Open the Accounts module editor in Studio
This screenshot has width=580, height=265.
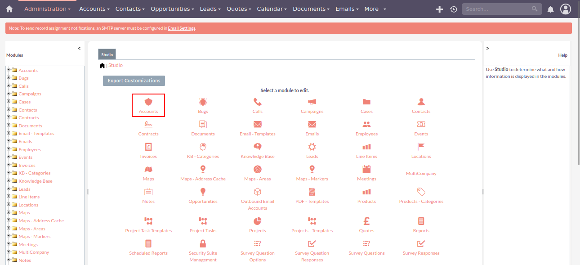(x=148, y=105)
